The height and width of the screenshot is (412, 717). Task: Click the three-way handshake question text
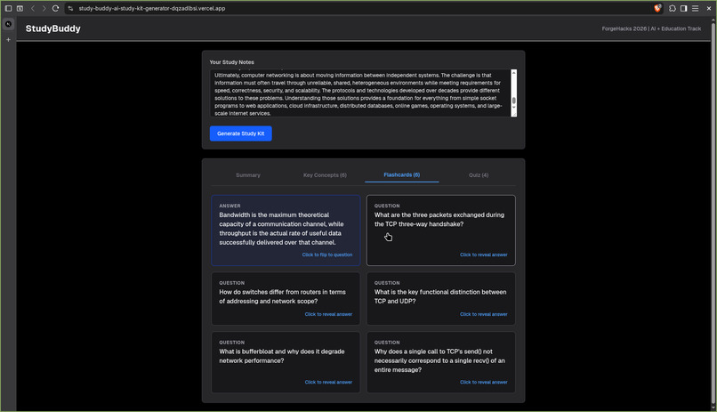click(439, 220)
